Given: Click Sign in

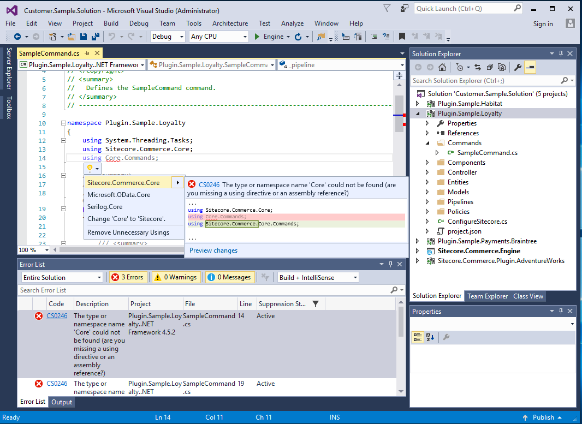Looking at the screenshot, I should (543, 24).
